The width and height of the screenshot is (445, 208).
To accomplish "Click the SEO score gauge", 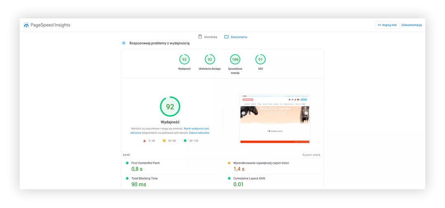I will (260, 60).
